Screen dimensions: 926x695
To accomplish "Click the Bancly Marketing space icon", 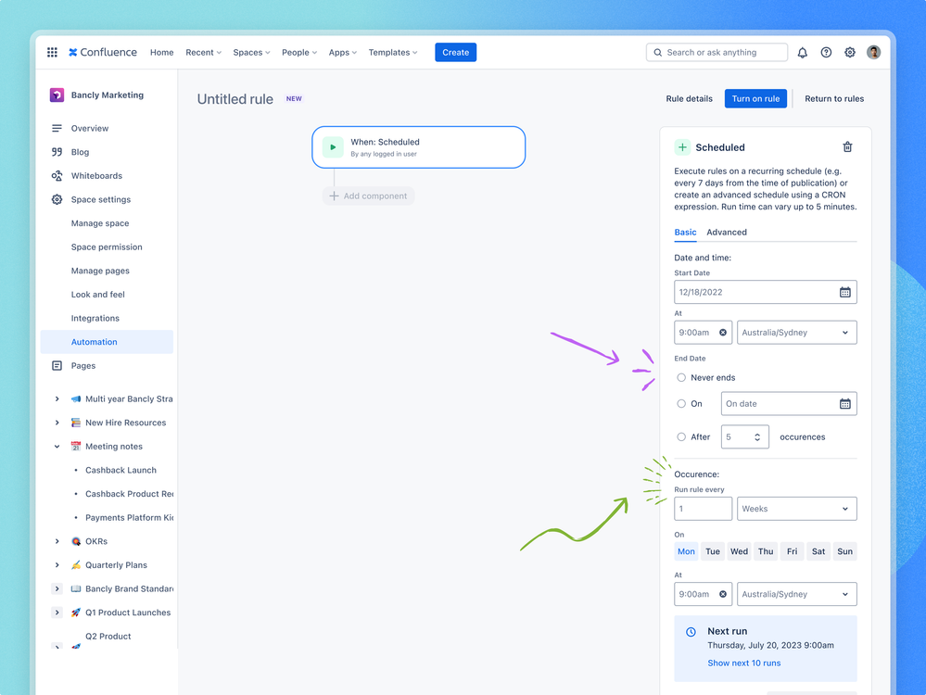I will click(57, 95).
